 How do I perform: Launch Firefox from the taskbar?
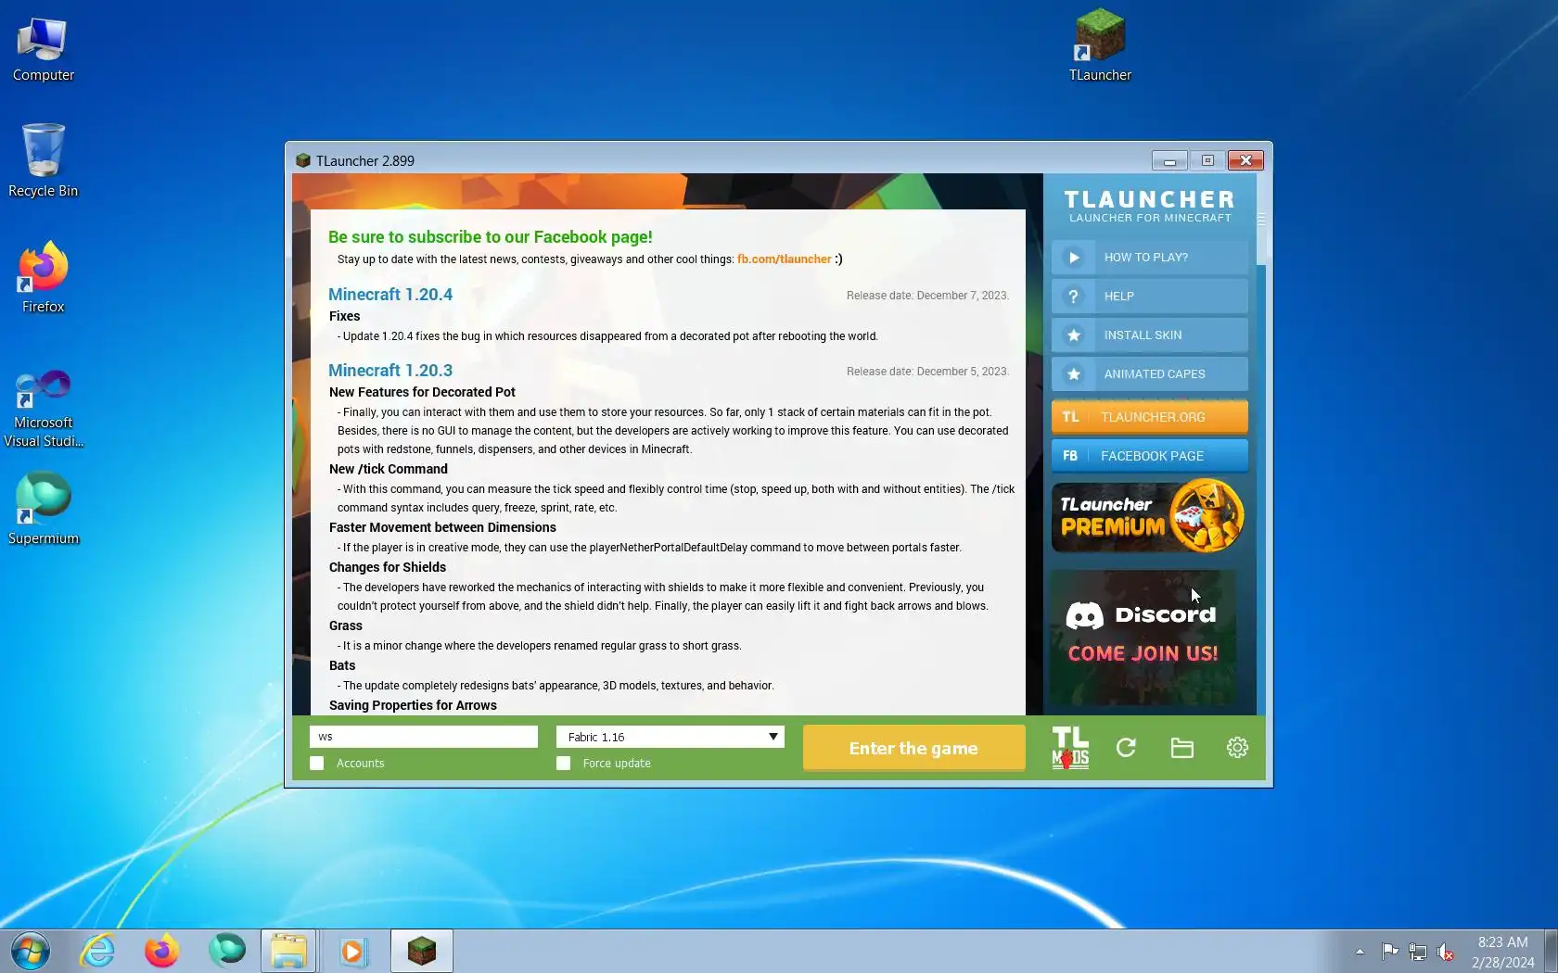pyautogui.click(x=161, y=951)
